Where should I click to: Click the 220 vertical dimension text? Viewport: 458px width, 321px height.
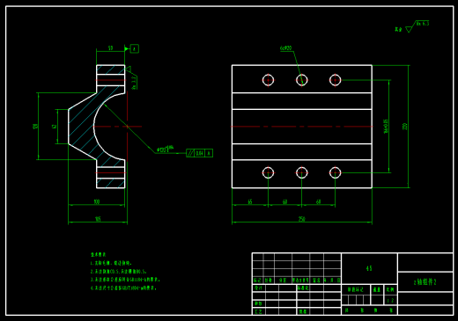pyautogui.click(x=405, y=127)
